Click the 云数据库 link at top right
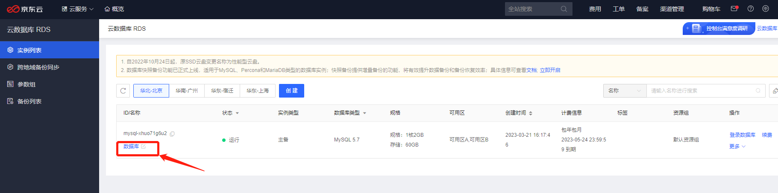778x193 pixels. pyautogui.click(x=767, y=29)
